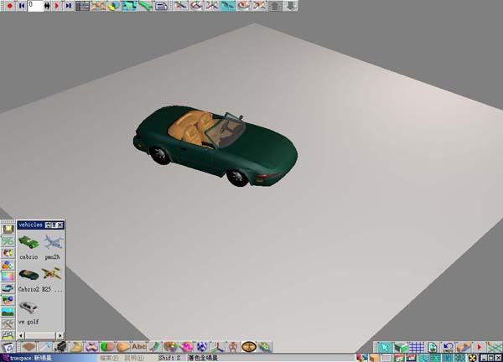Choose the B25 plane library item
The width and height of the screenshot is (503, 362).
pyautogui.click(x=52, y=274)
